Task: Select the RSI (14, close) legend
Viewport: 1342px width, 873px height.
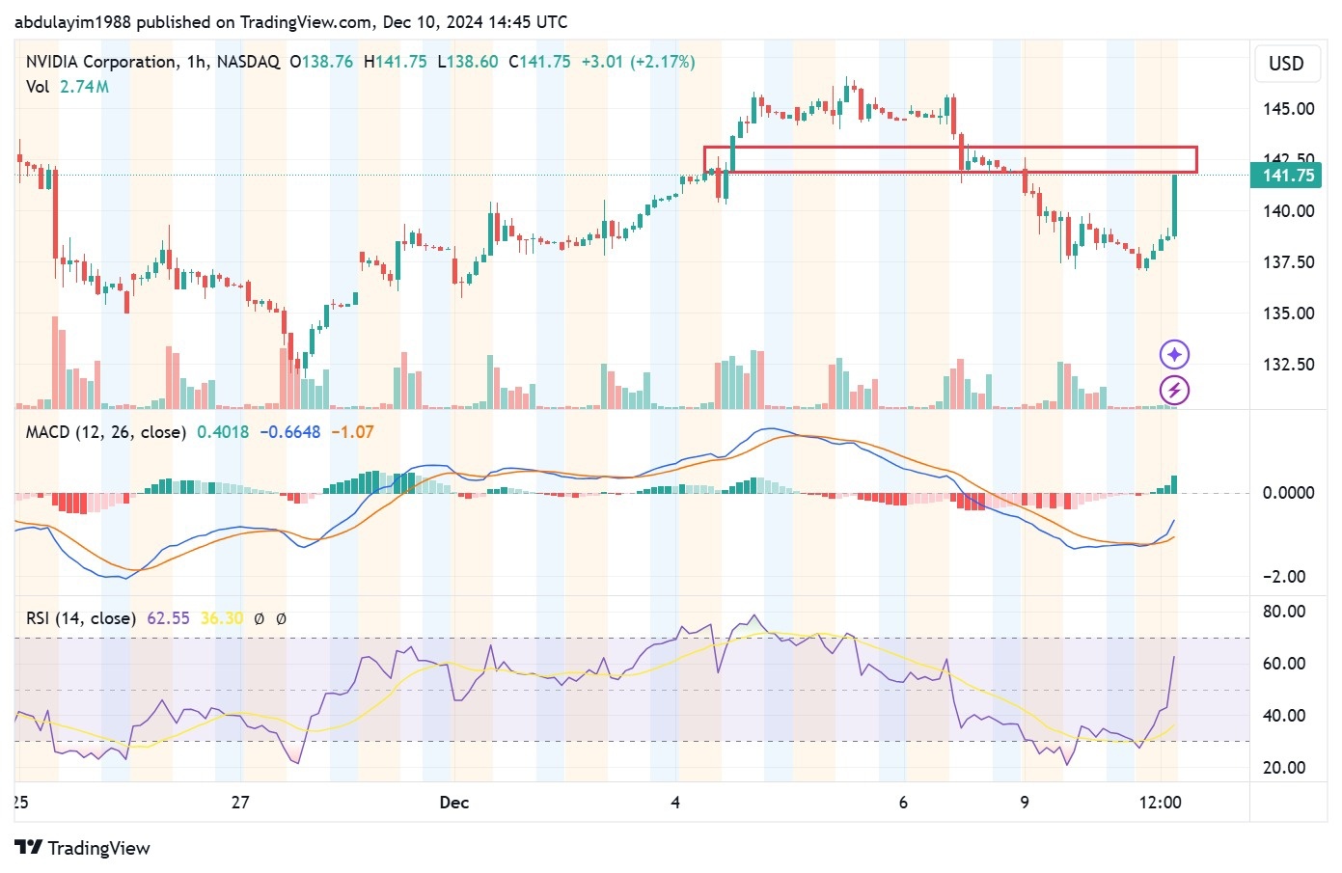Action: pyautogui.click(x=80, y=618)
